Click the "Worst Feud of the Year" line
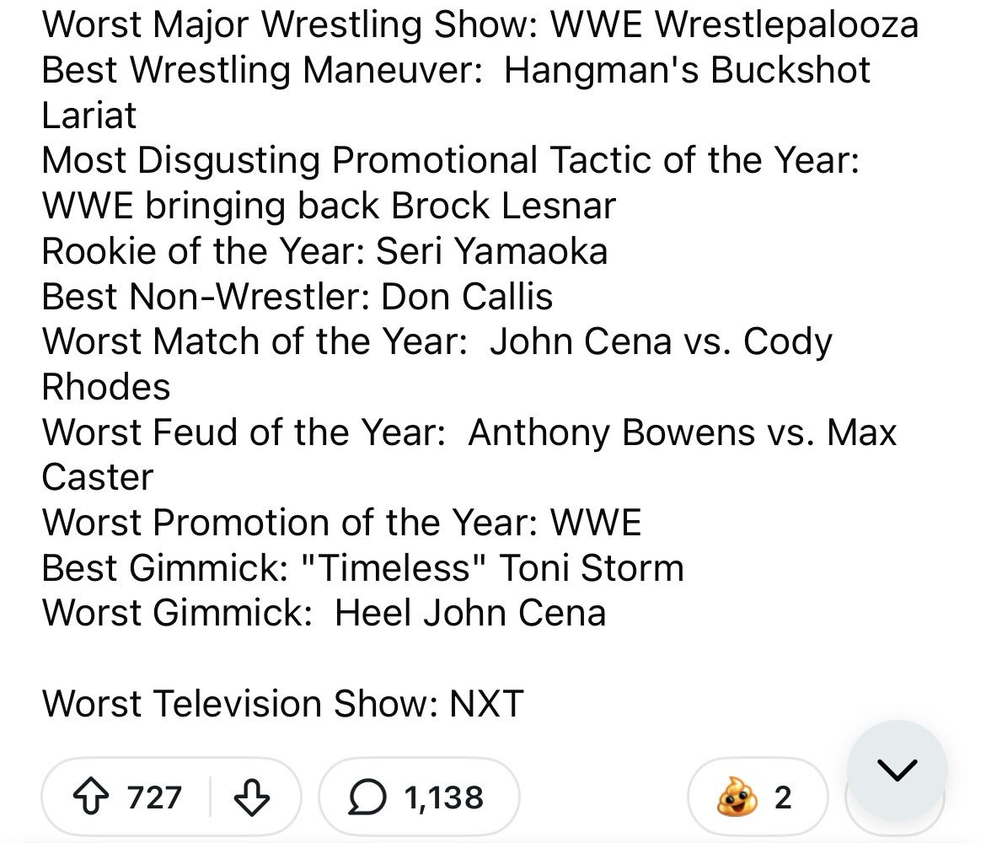The image size is (986, 843). (x=469, y=432)
